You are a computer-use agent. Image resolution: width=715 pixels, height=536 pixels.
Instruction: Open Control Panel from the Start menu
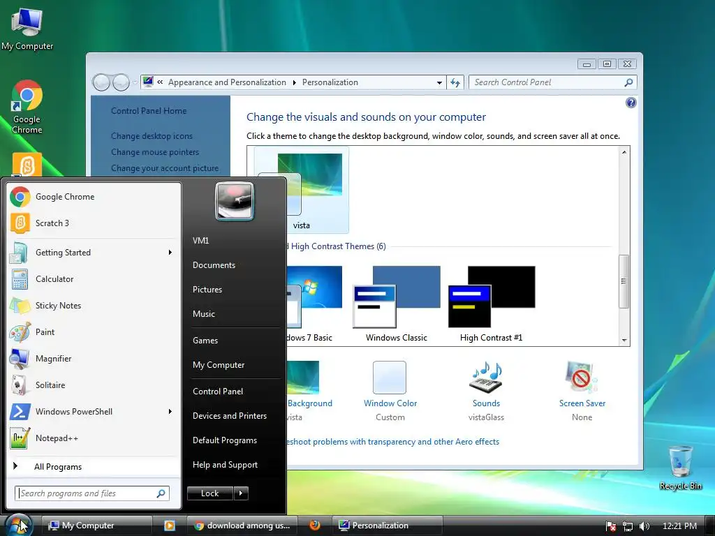click(218, 392)
